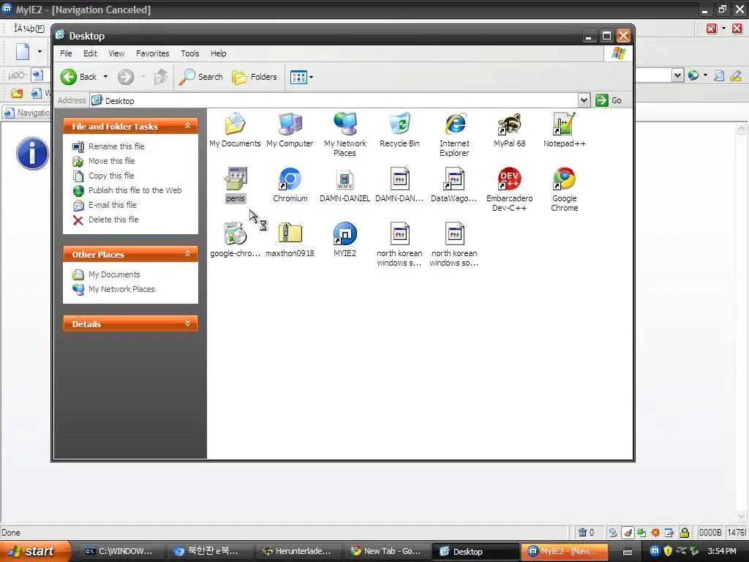Click E-mail this file link

tap(112, 205)
